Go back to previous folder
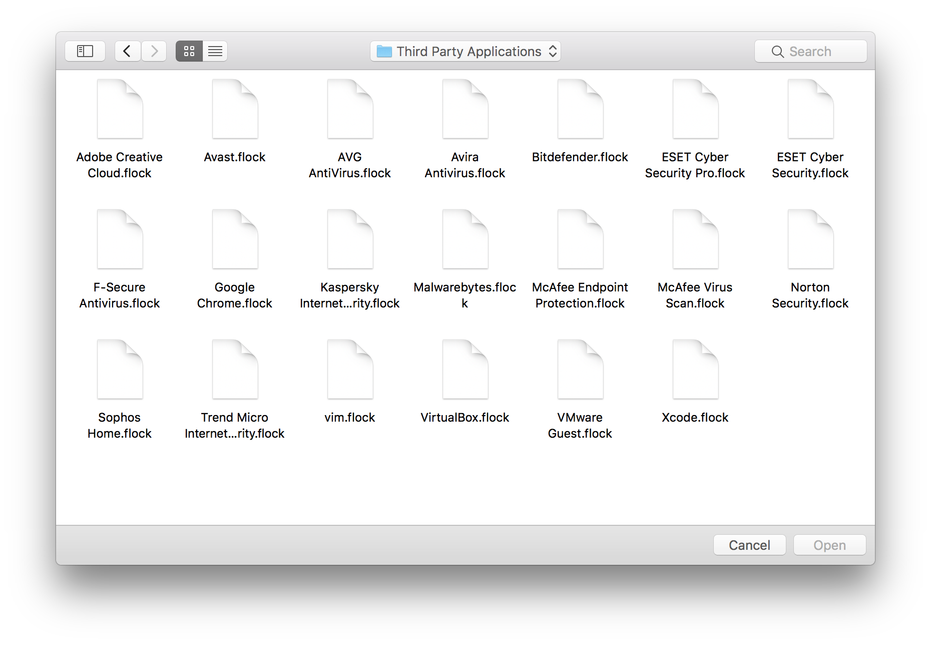Viewport: 931px width, 645px height. [x=127, y=51]
